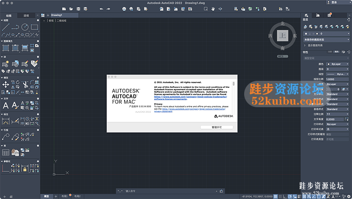Select the Circle drawing tool
The width and height of the screenshot is (352, 199).
25,27
